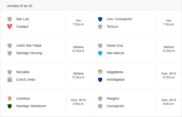Click the San Luis gray shield icon
The image size is (182, 117).
(x=10, y=19)
